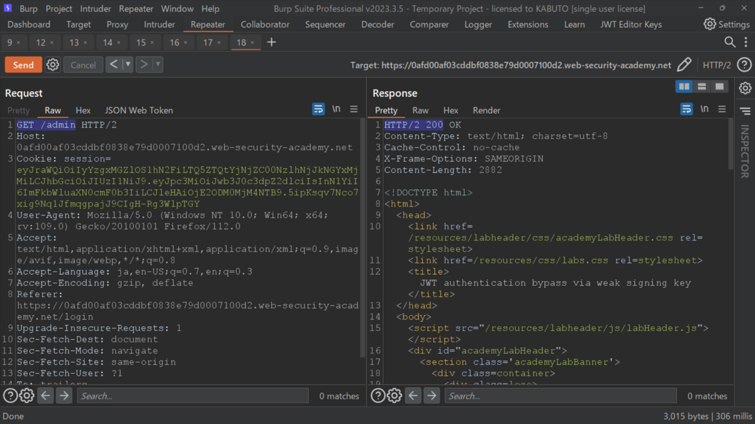Open the Help menu
Viewport: 755px width, 424px height.
[x=211, y=9]
